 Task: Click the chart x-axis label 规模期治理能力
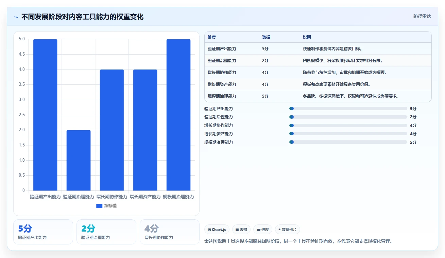(178, 197)
